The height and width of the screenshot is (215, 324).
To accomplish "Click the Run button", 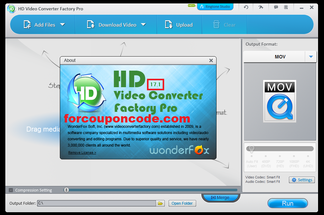I will coord(288,203).
